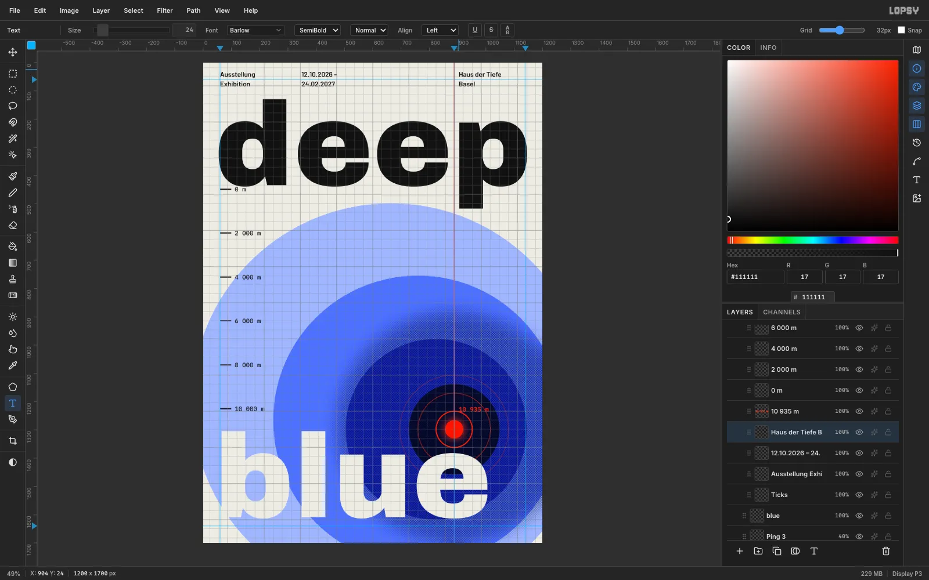Select the Lasso tool

click(13, 106)
